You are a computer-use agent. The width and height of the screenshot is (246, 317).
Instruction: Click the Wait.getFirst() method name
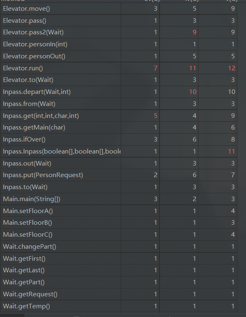pyautogui.click(x=24, y=259)
